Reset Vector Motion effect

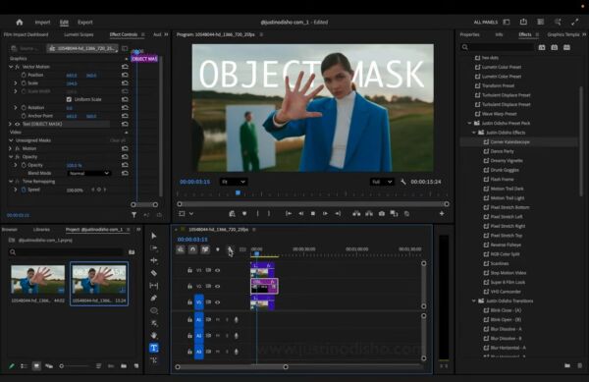[125, 67]
